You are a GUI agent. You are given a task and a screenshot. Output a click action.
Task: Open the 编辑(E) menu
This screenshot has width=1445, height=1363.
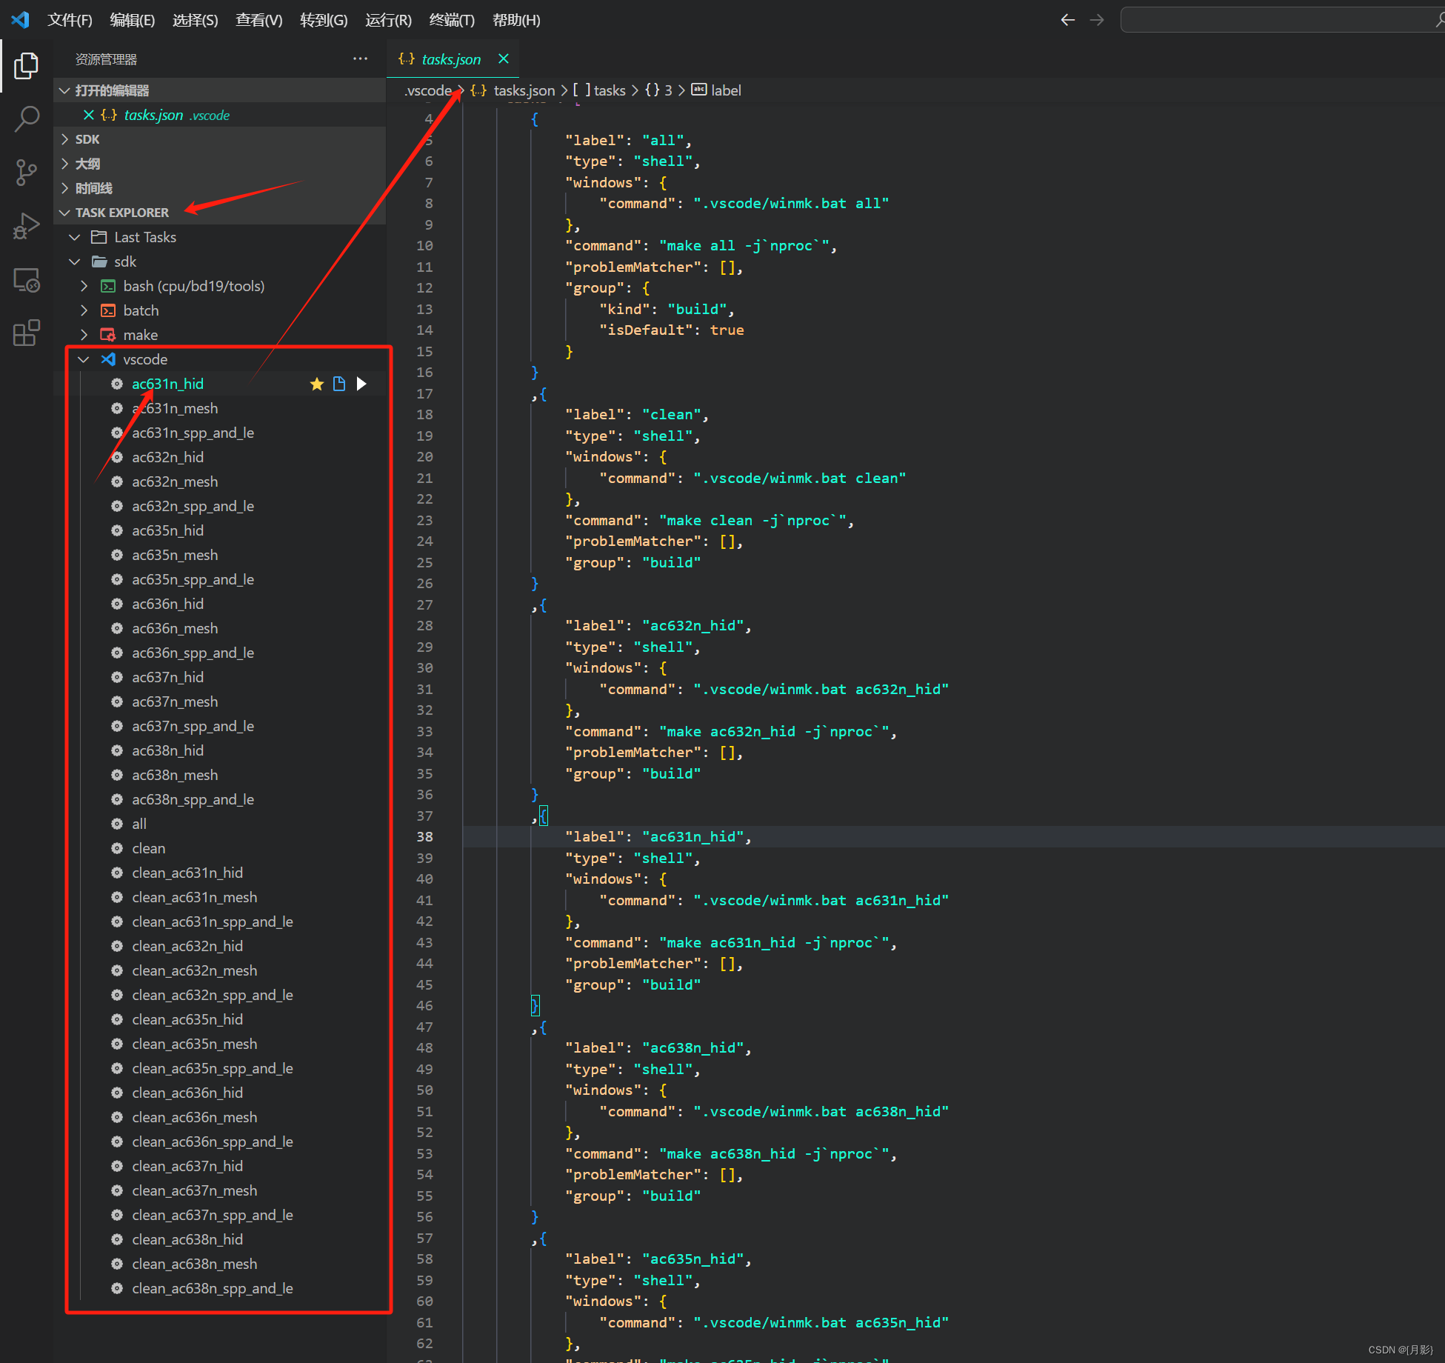point(133,20)
